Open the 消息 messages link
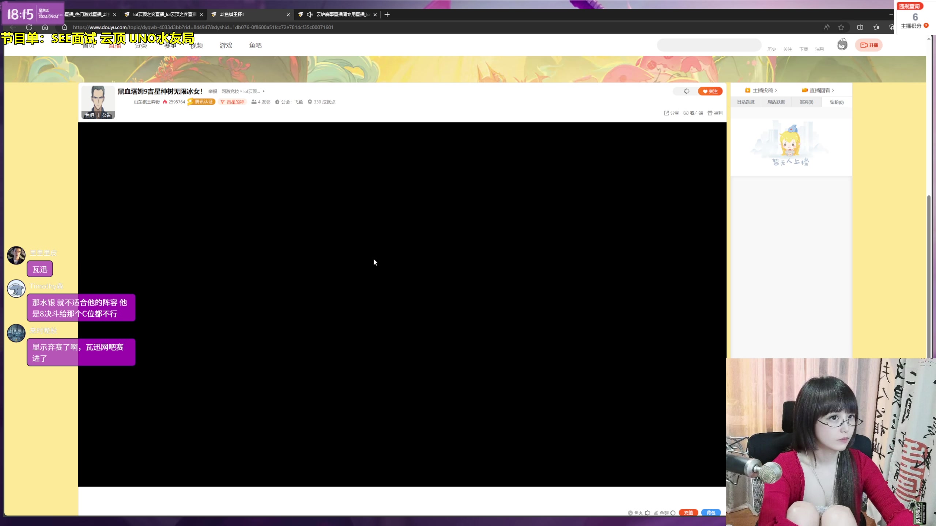This screenshot has height=526, width=936. 819,49
